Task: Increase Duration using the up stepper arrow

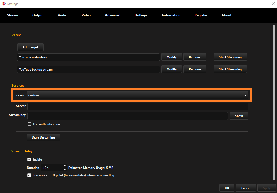Action: [x=65, y=166]
